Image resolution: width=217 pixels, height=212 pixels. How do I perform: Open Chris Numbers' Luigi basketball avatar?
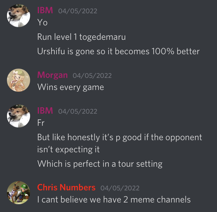pyautogui.click(x=19, y=193)
